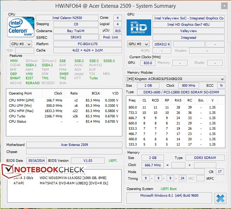Click the Microsoft Windows 8.1 operating system field
Screen dimensions: 231x209
[169, 198]
